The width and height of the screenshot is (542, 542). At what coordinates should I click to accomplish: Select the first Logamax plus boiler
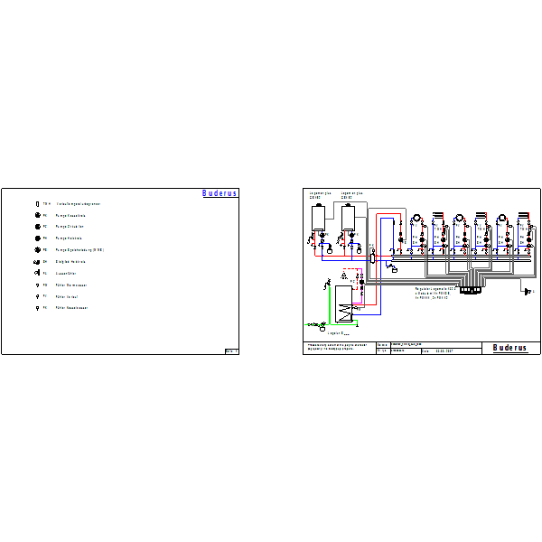tap(318, 218)
